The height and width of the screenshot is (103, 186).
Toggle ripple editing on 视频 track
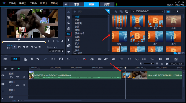[11, 77]
